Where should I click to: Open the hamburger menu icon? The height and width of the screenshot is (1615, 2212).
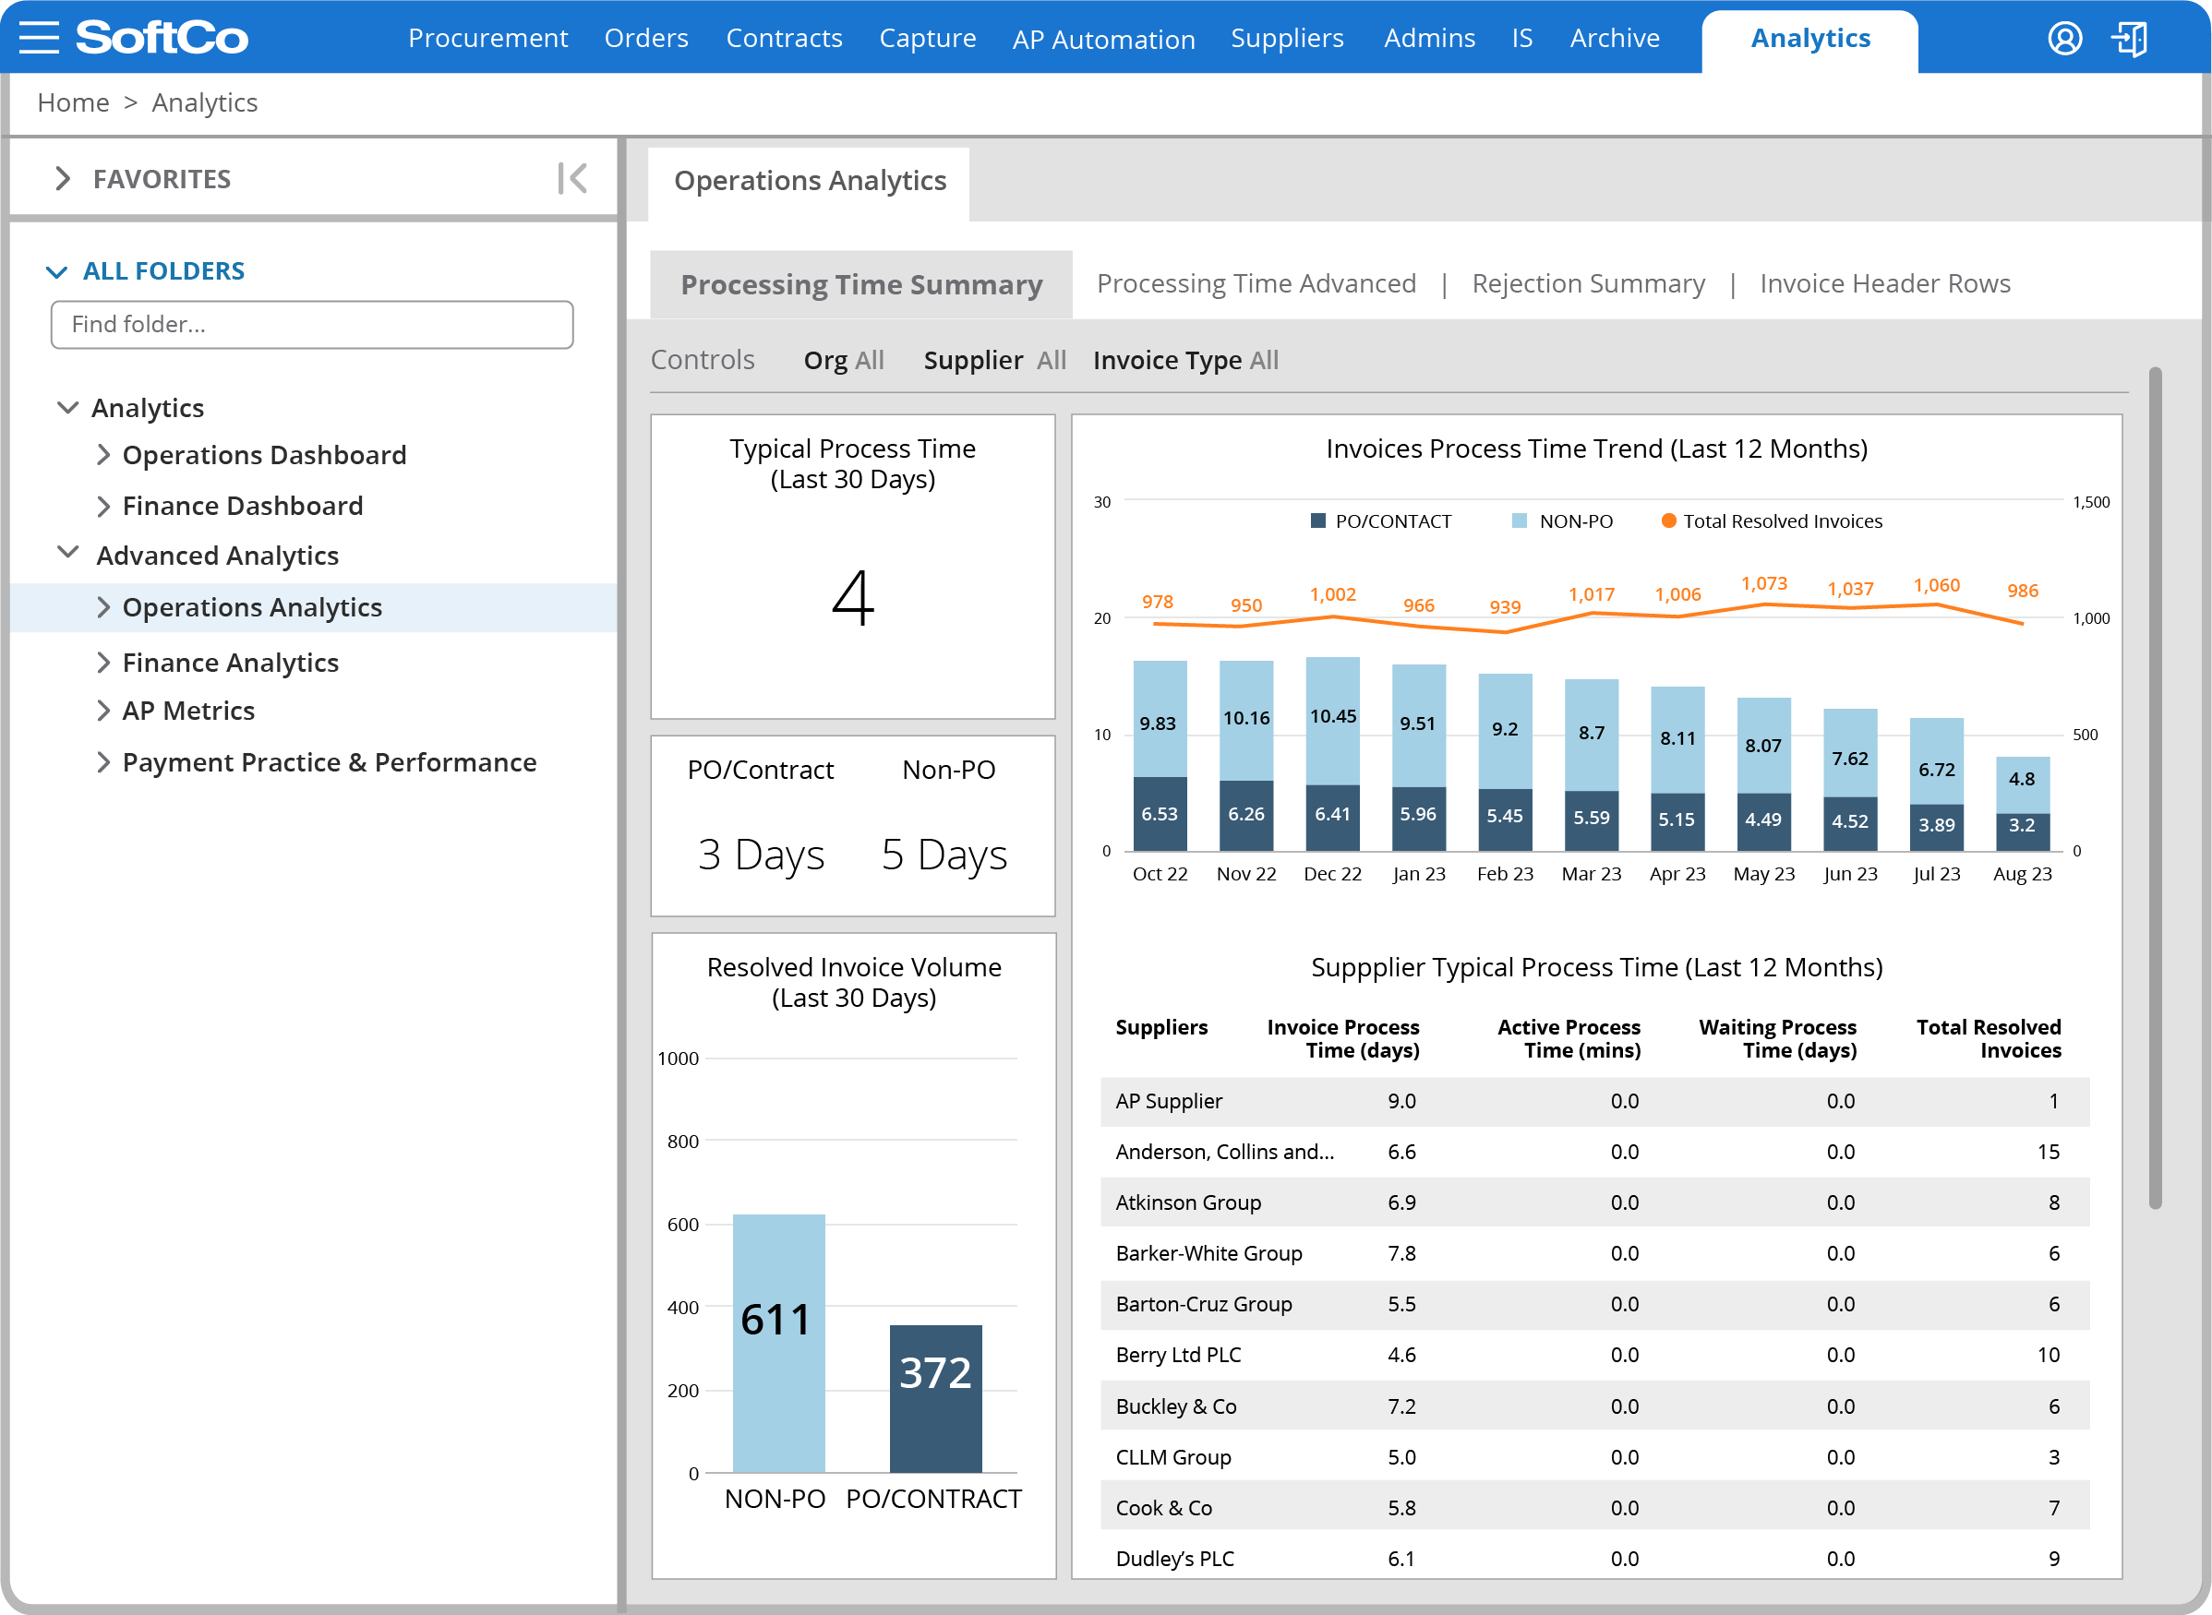click(39, 37)
